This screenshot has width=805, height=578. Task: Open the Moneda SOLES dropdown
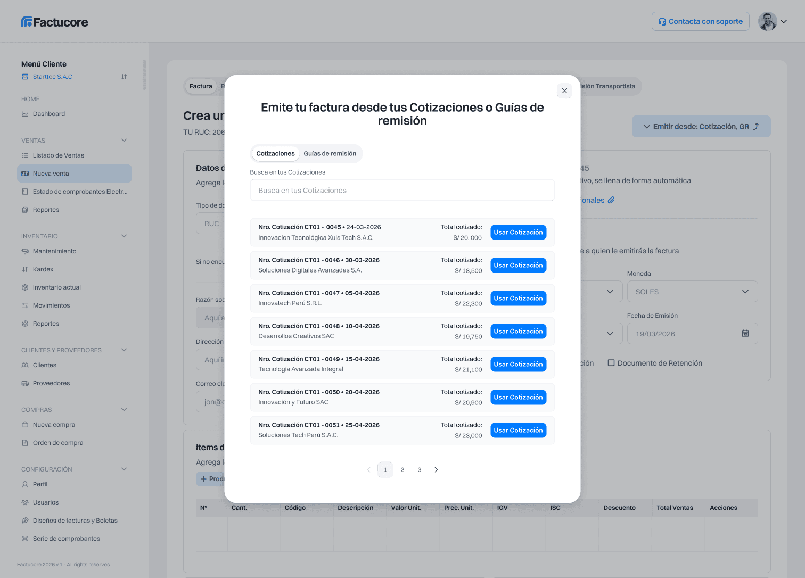692,292
